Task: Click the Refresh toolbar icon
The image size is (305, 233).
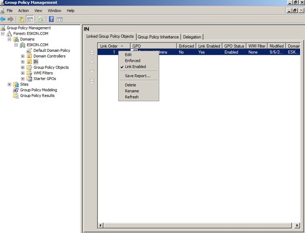Action: pos(41,19)
